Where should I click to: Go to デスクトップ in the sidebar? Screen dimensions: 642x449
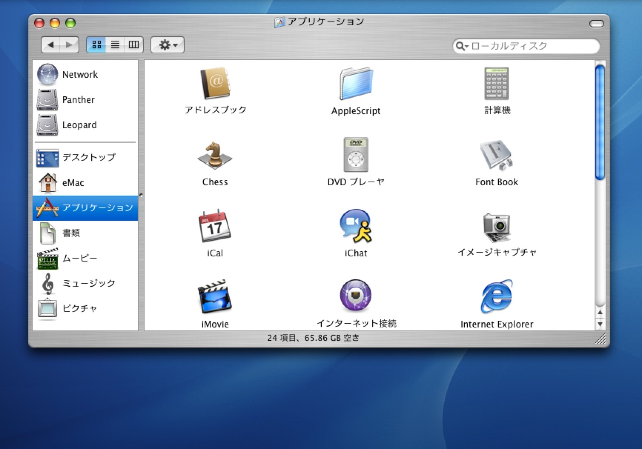(x=85, y=157)
